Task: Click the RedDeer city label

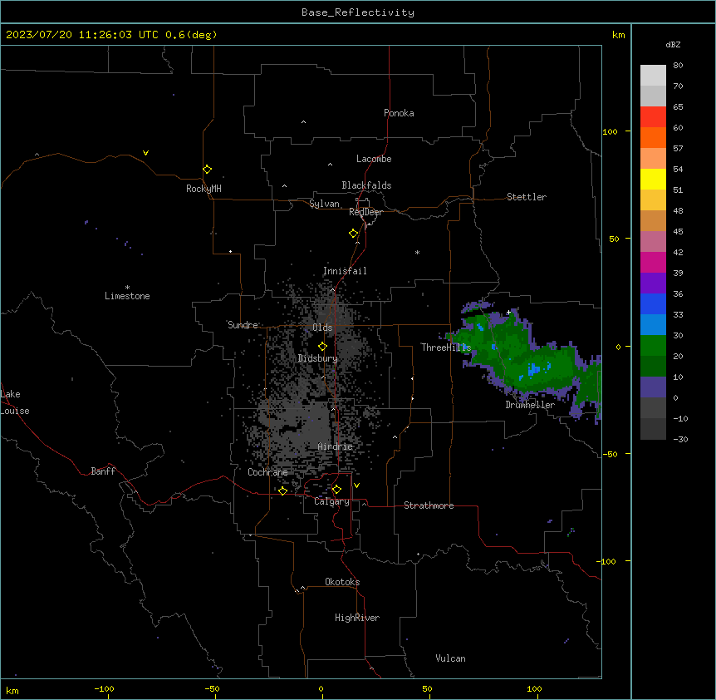Action: click(x=365, y=212)
